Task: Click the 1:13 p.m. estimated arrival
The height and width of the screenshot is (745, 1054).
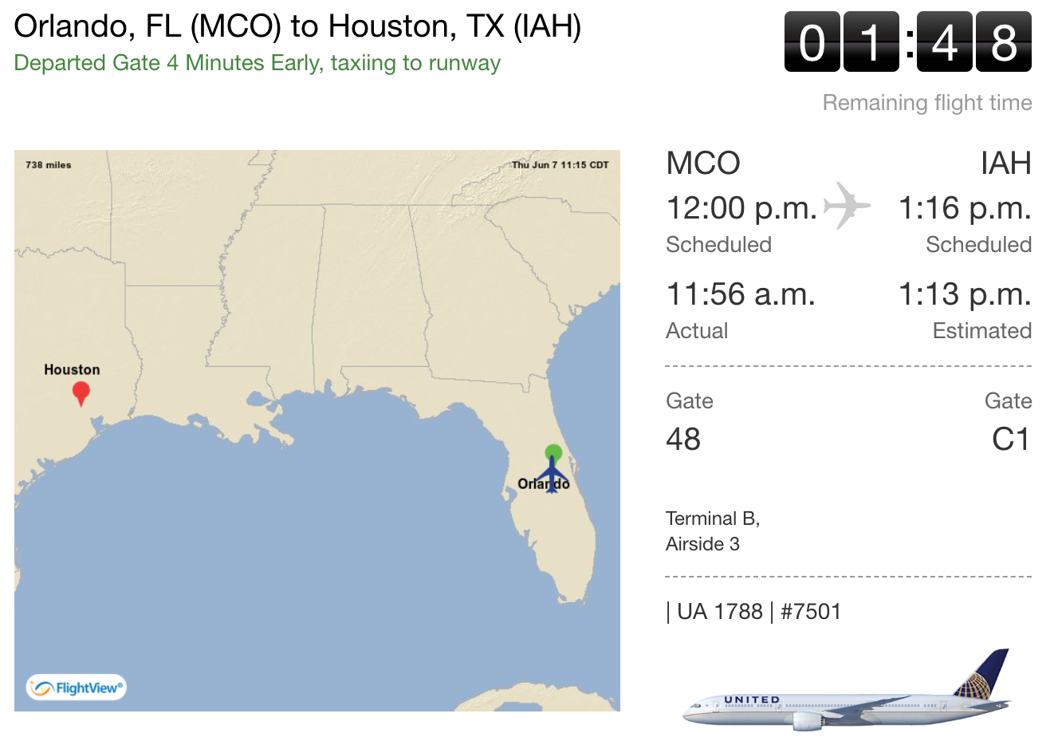Action: point(965,294)
